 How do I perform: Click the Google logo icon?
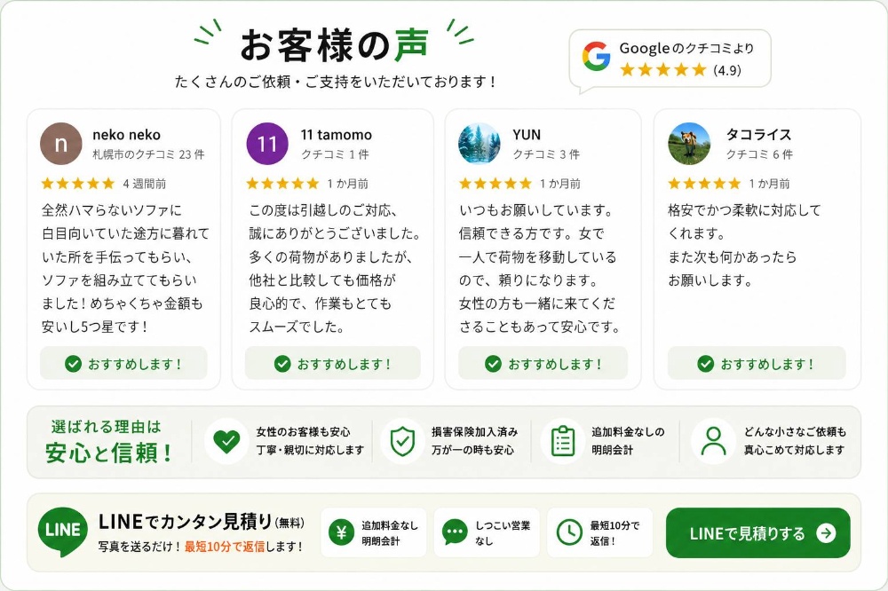pos(596,57)
